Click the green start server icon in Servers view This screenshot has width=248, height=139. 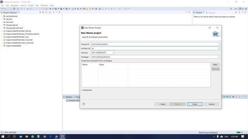tap(227, 97)
